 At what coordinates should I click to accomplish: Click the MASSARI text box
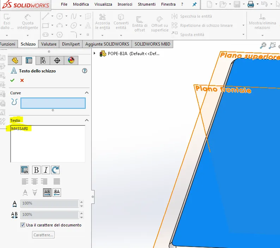[48, 144]
